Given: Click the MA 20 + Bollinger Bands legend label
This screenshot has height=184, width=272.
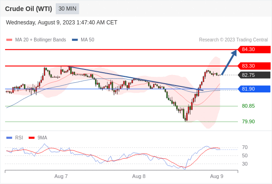Looking at the screenshot, I should (41, 40).
